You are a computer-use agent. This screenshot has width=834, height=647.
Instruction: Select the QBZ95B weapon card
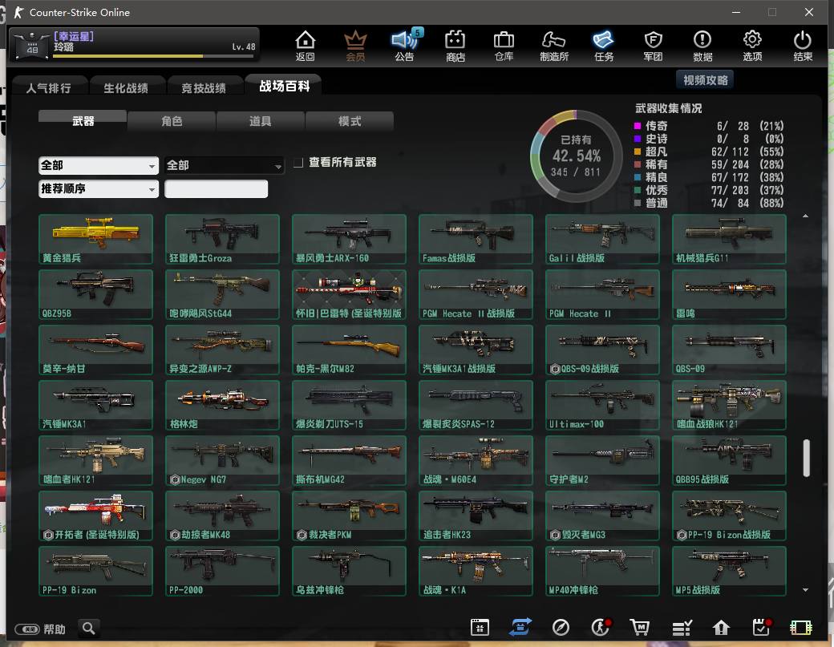[x=95, y=294]
